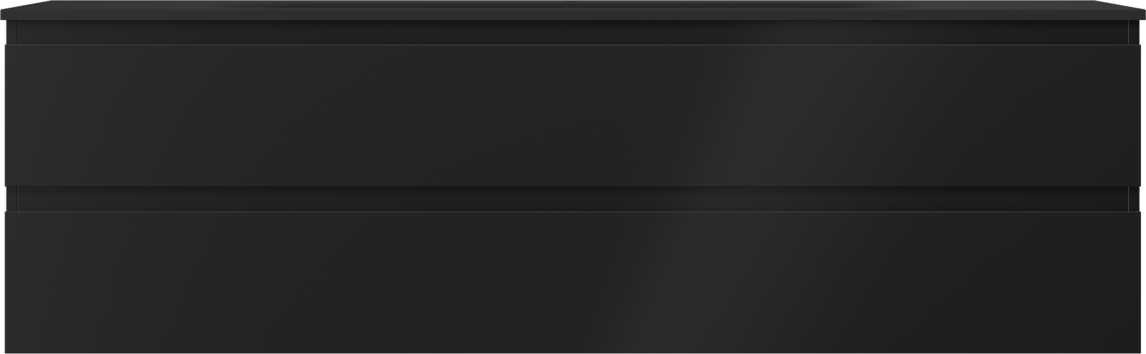Click right side panel beside upper handle gap
The width and height of the screenshot is (1146, 354).
(x=1135, y=33)
